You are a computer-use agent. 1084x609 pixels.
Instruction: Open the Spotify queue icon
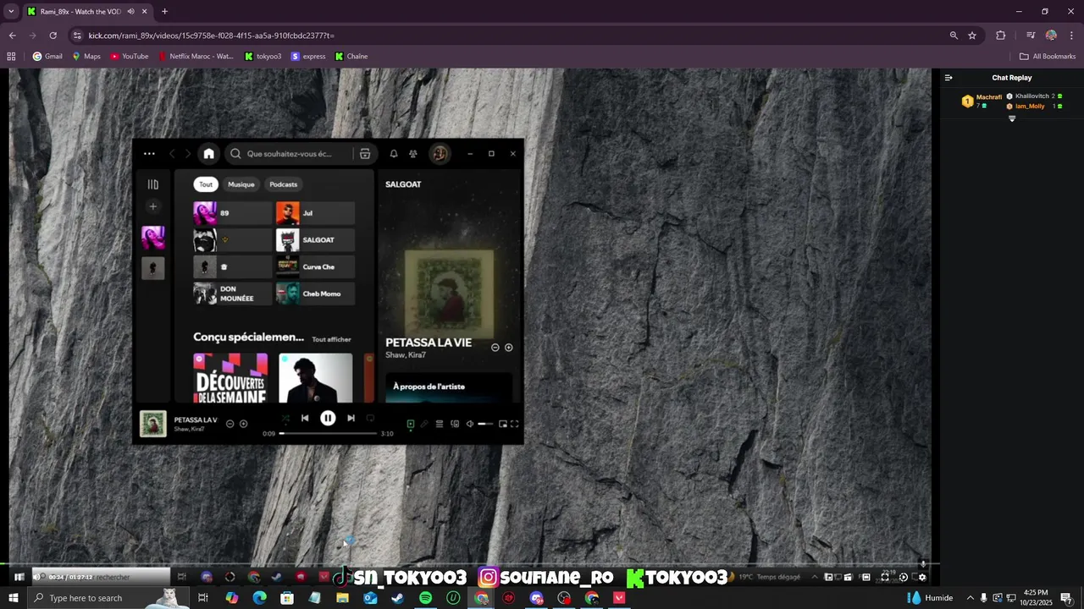pyautogui.click(x=440, y=424)
